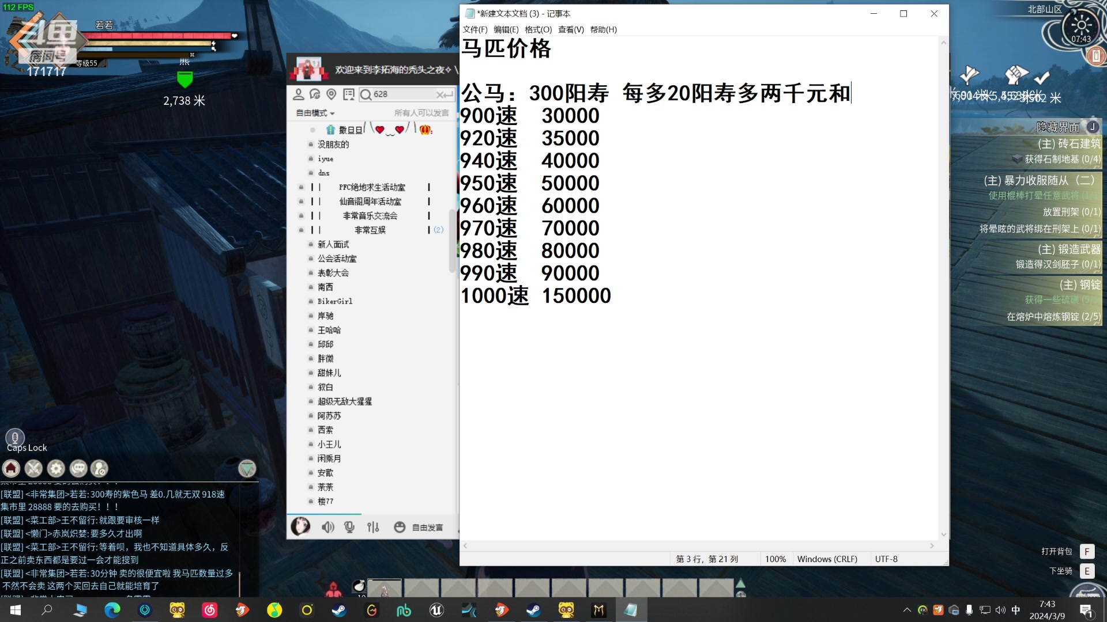Click the 100% zoom level in Notepad status bar
This screenshot has width=1107, height=622.
[775, 559]
